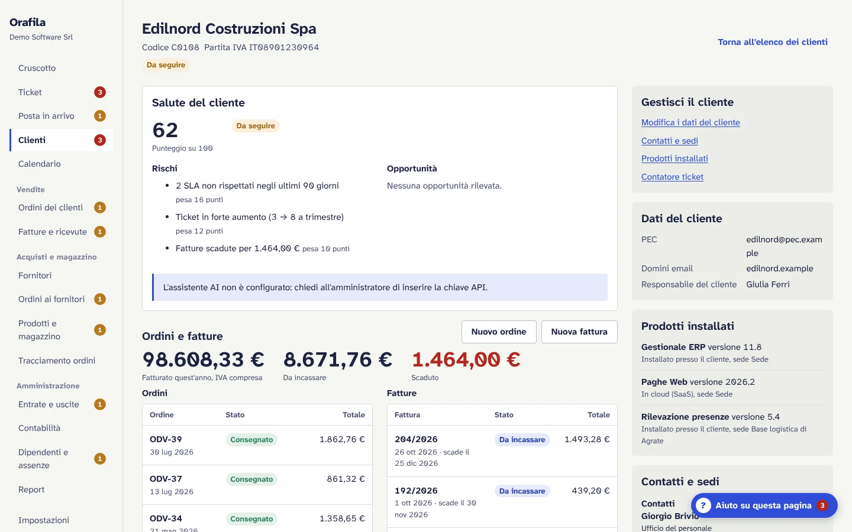
Task: Open Fatture e ricevute page
Action: coord(61,232)
